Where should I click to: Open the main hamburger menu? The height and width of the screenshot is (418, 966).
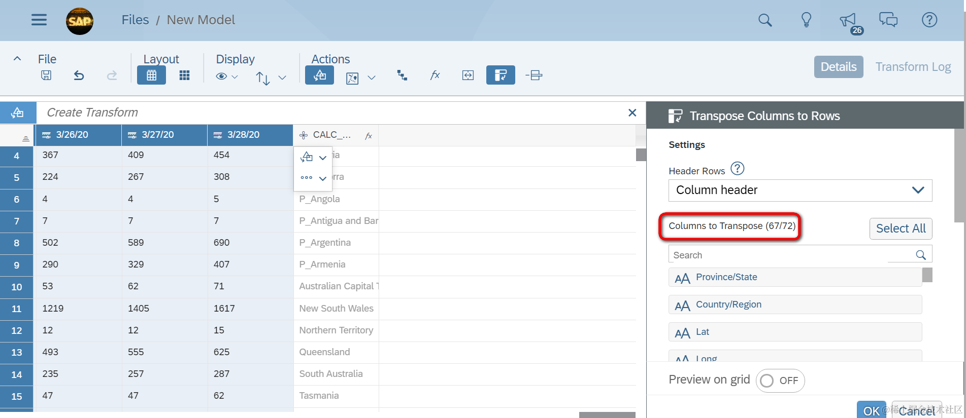pos(39,20)
